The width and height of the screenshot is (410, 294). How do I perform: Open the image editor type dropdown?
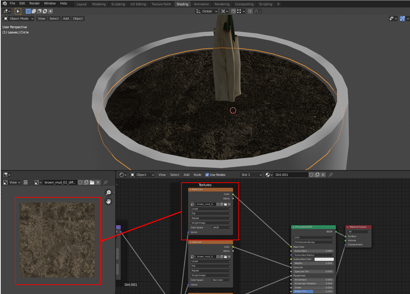(7, 175)
